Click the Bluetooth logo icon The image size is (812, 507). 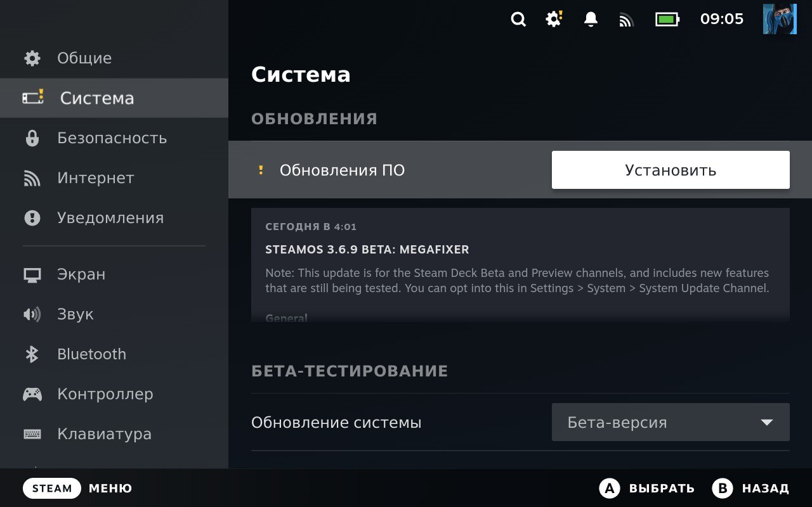[x=32, y=354]
